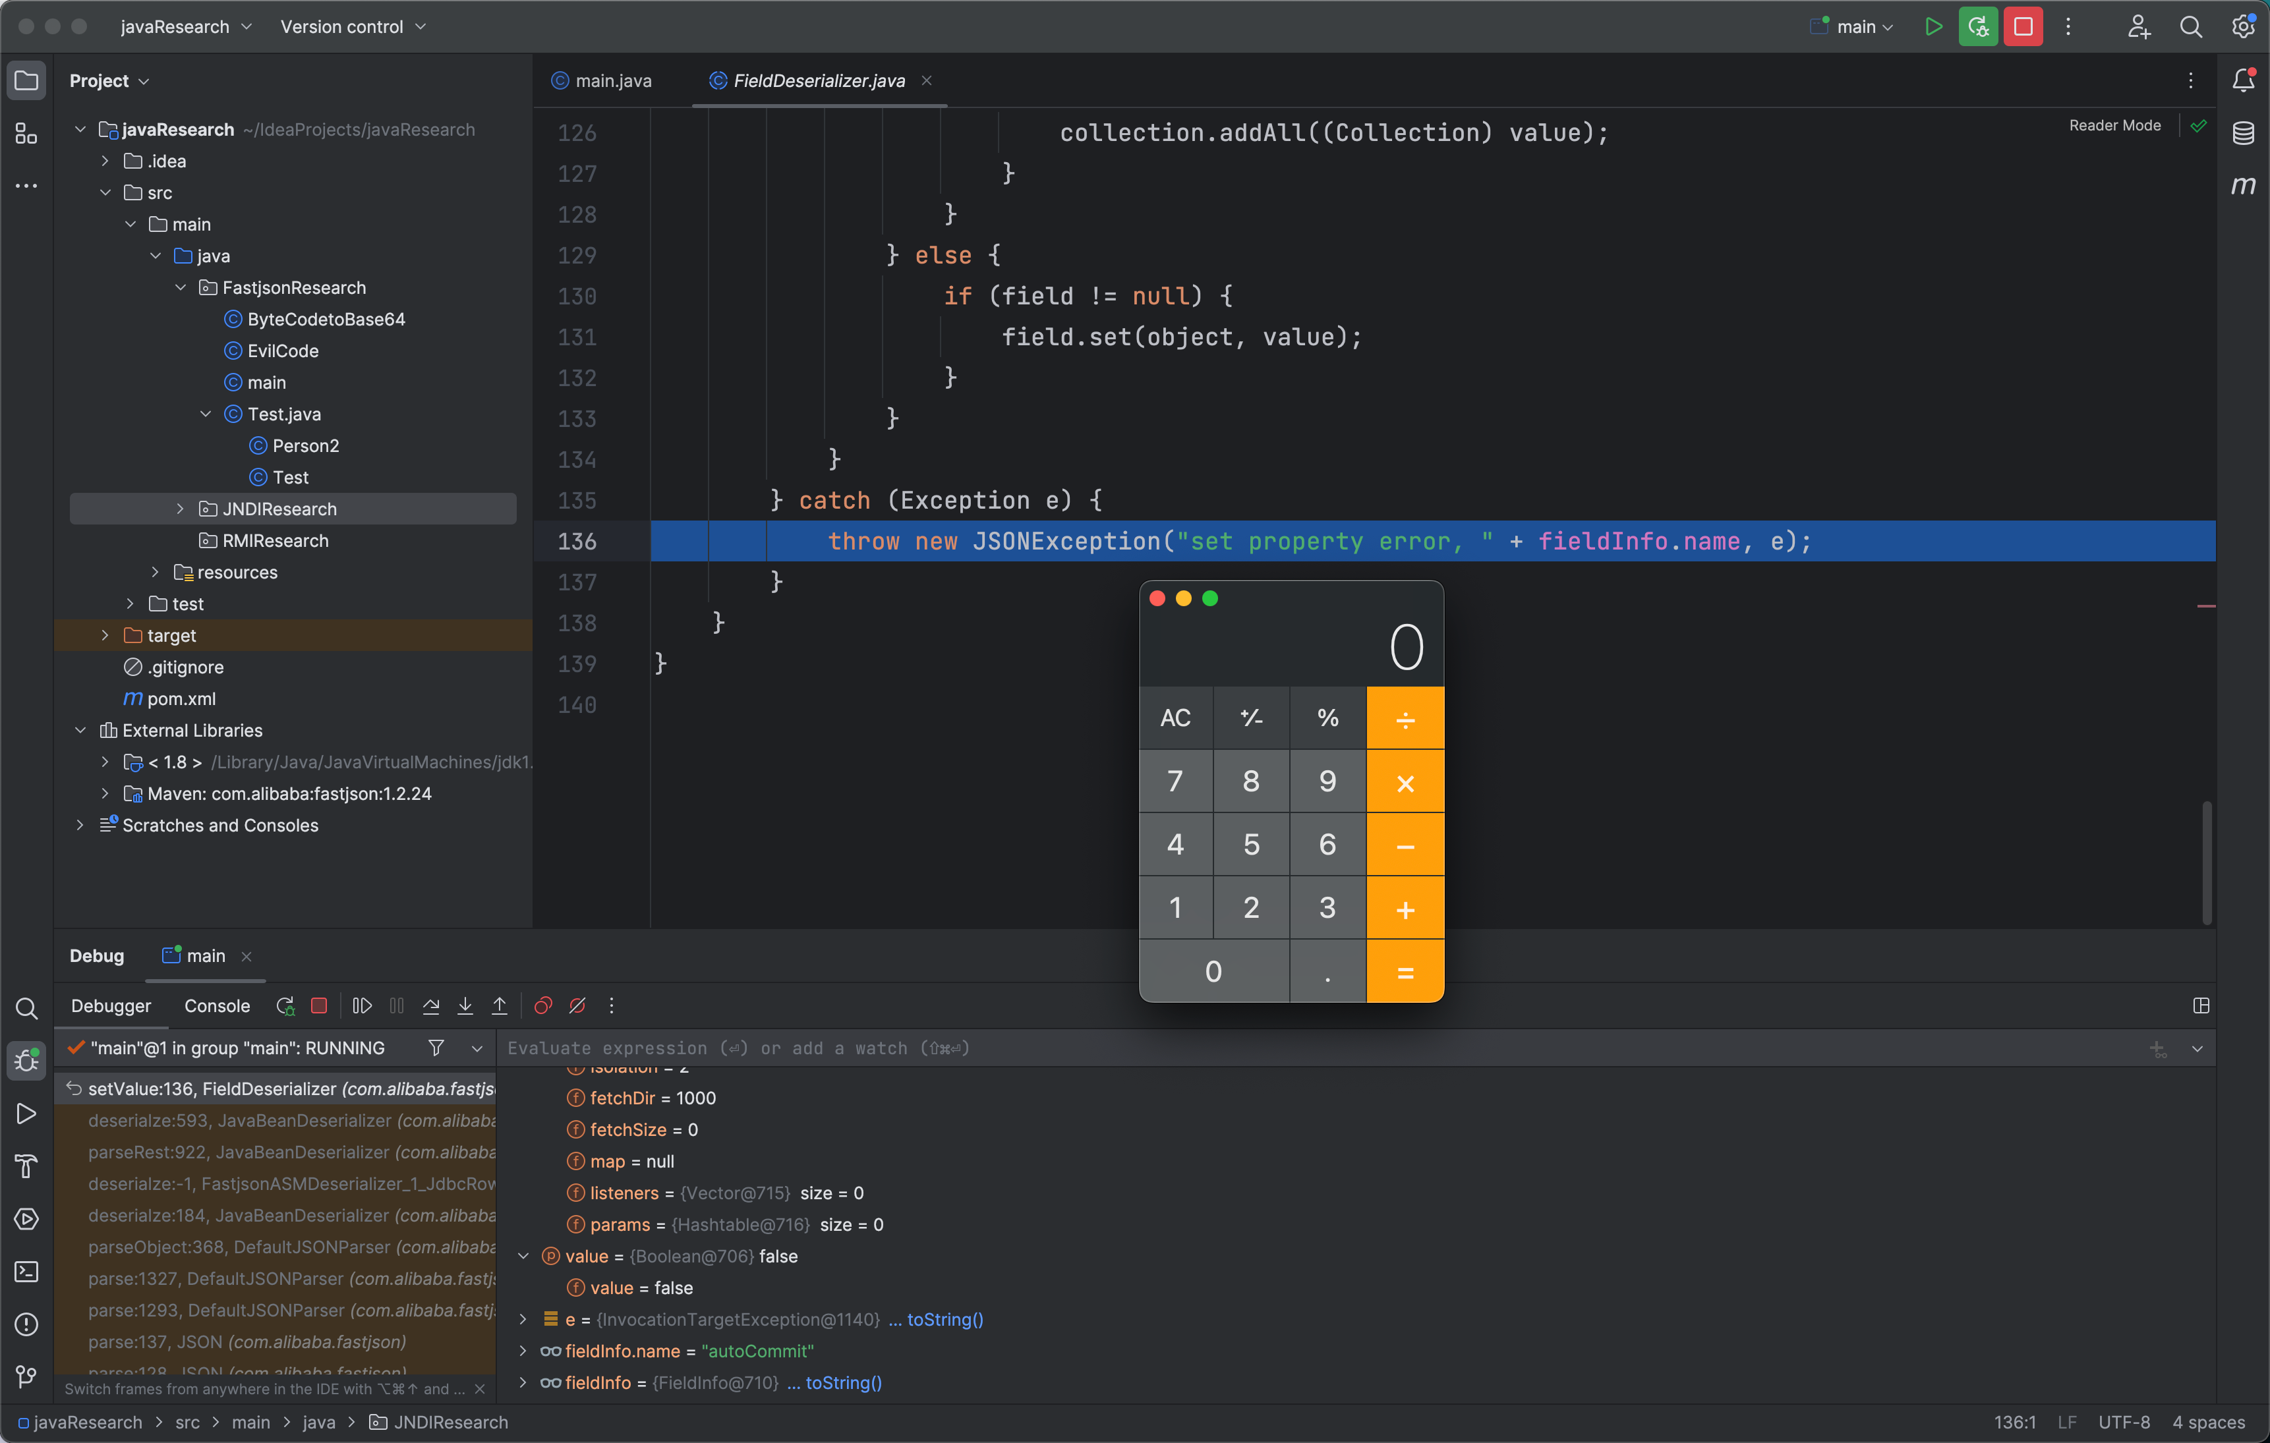2270x1443 pixels.
Task: Click the toString() link for fieldInfo
Action: click(844, 1382)
